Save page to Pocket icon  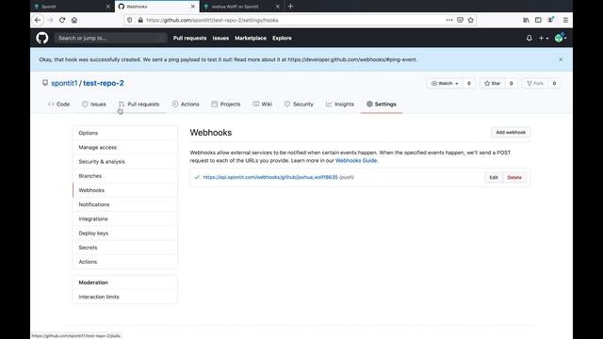click(x=460, y=20)
